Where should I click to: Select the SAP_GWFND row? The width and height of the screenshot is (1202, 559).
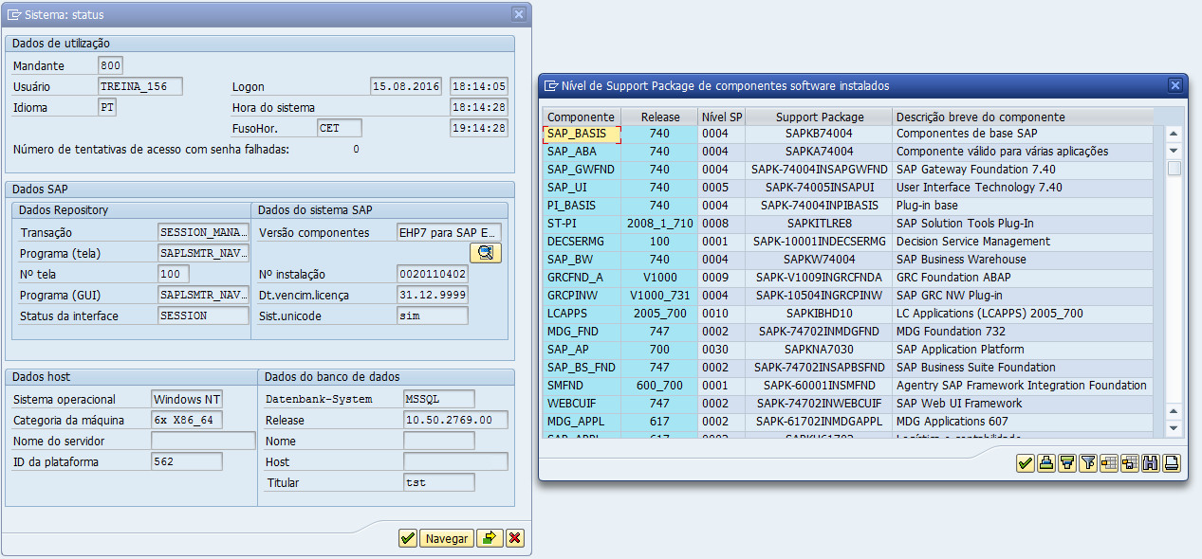(847, 170)
